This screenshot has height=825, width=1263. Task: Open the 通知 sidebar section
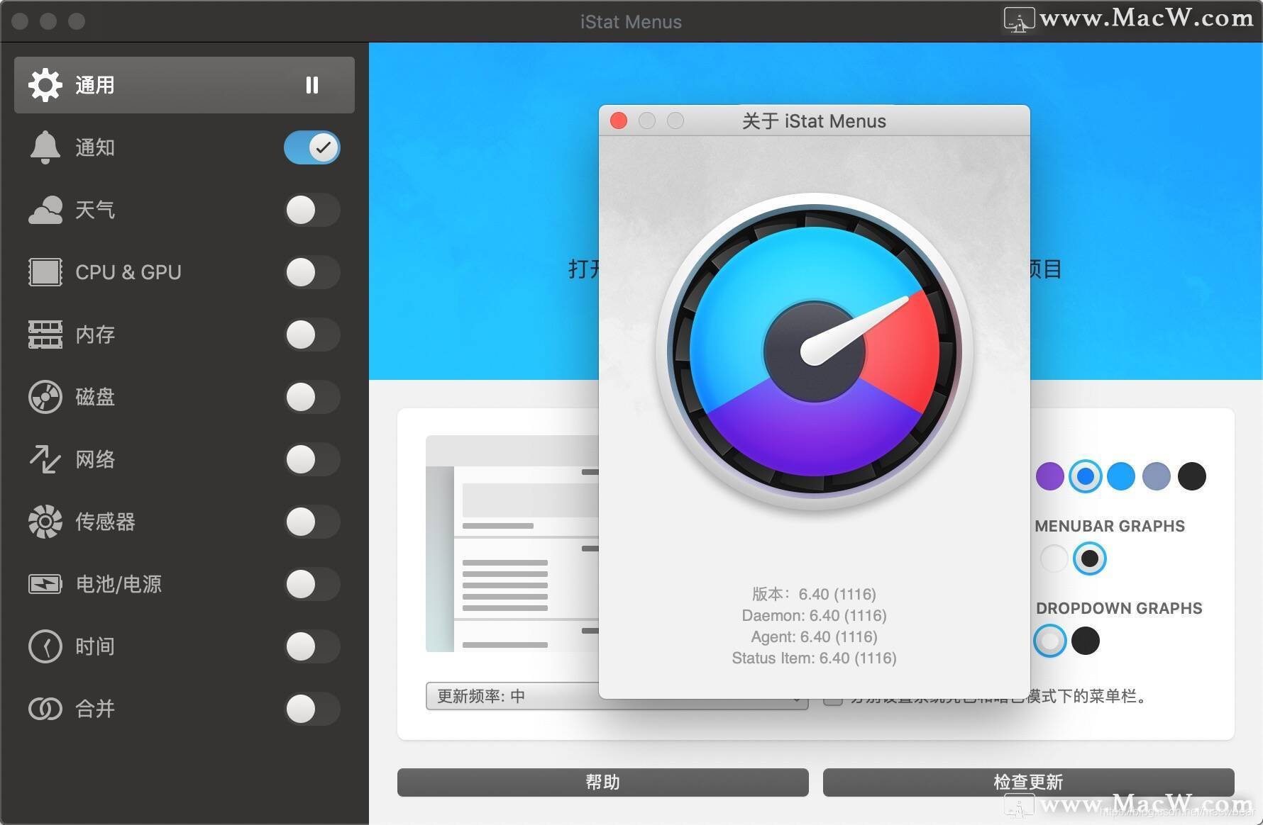pos(184,147)
